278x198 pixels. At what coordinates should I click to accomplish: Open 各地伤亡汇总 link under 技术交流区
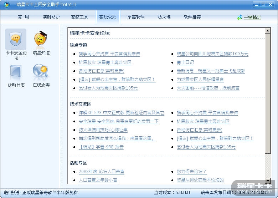tap(200, 130)
